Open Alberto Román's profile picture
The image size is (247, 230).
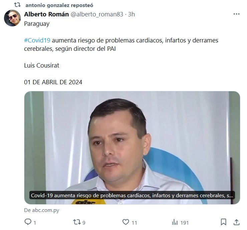[x=12, y=18]
